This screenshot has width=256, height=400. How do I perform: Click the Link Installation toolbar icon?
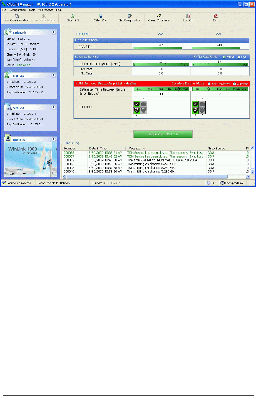44,16
